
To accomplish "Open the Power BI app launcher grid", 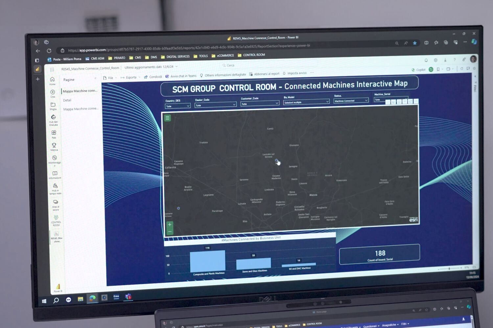I will click(x=52, y=70).
